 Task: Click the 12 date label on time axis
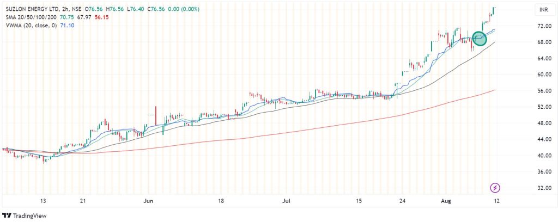496,201
